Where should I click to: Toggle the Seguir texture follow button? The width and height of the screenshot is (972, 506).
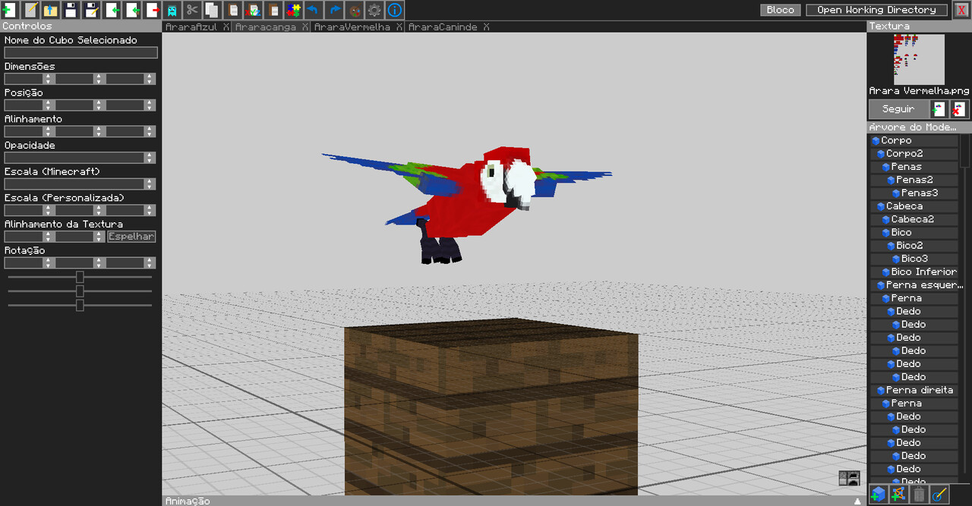898,109
